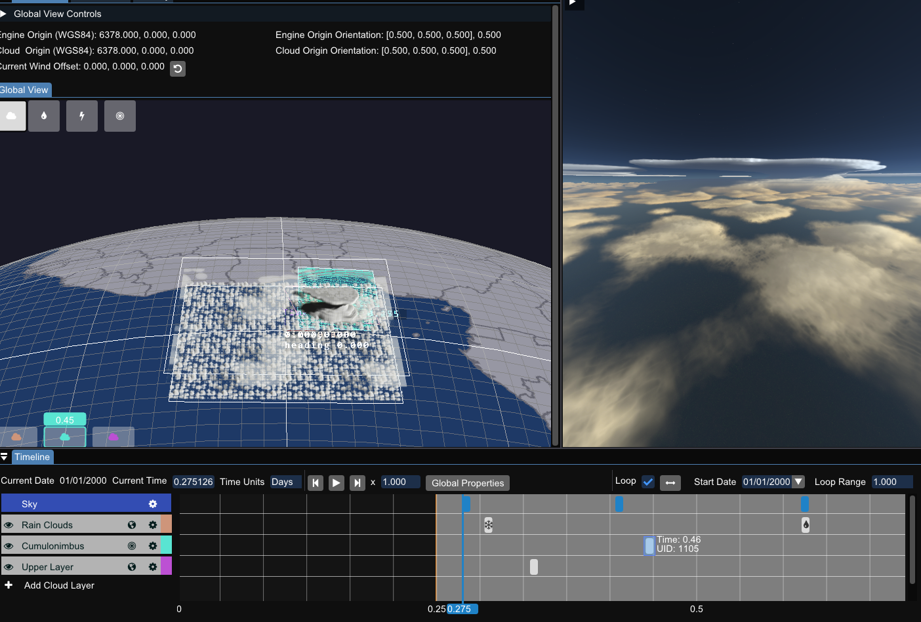Click the timeline vertical scrollbar

912,539
